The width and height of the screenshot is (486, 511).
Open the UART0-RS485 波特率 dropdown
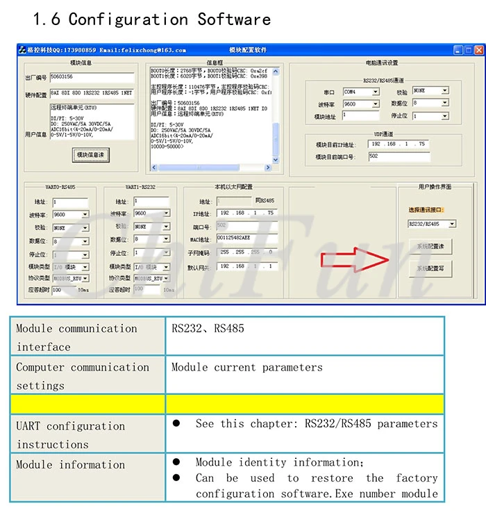click(x=85, y=215)
